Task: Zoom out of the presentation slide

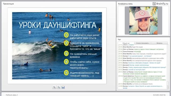Action: point(59,87)
